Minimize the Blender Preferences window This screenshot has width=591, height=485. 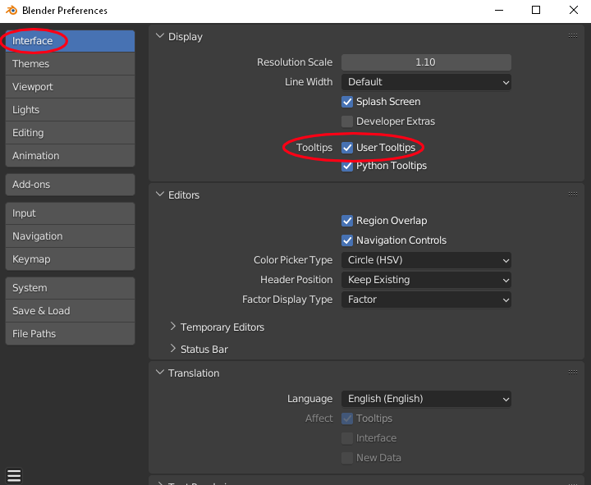[x=499, y=10]
